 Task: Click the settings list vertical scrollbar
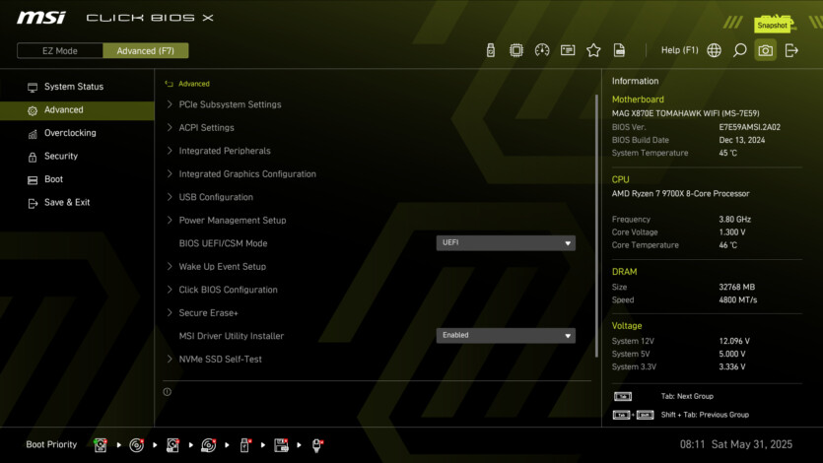[596, 226]
